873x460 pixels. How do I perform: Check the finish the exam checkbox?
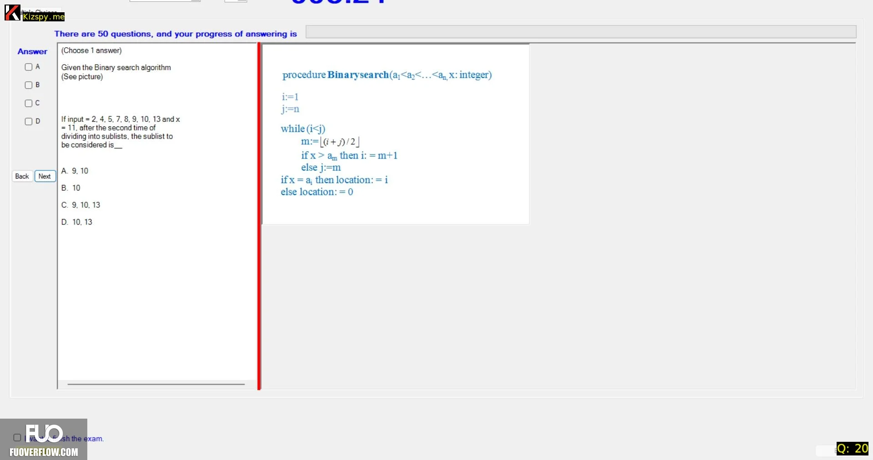17,438
